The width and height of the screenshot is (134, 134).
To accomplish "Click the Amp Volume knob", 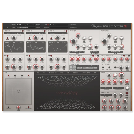I will point(121,75).
